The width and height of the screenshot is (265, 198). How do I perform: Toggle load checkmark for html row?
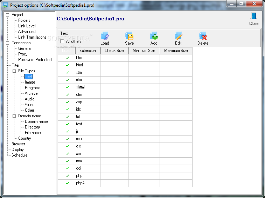tap(68, 65)
